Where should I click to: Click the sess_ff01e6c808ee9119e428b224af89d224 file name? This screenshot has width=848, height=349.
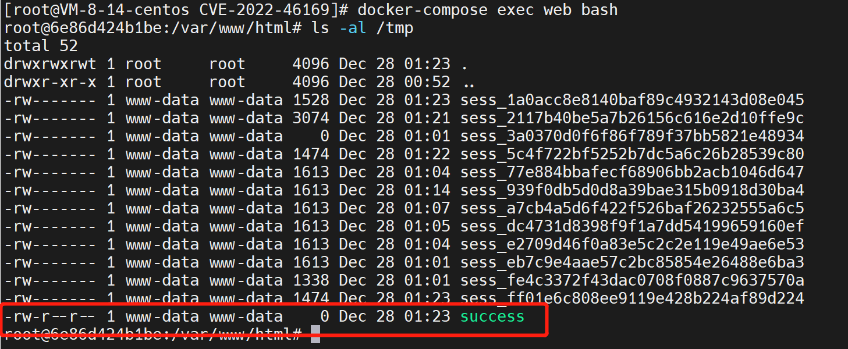(632, 299)
